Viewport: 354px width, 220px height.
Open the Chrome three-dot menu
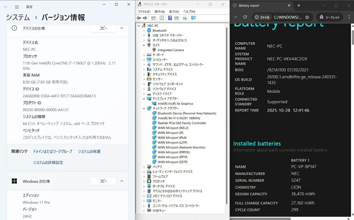[349, 17]
